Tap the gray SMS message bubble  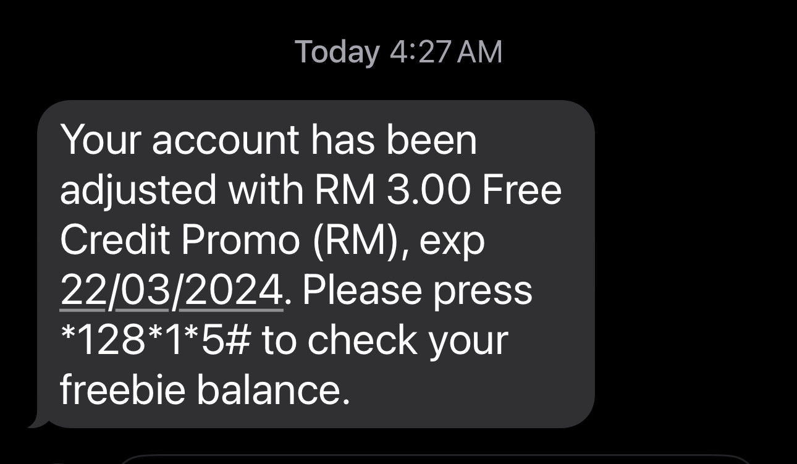click(x=315, y=264)
